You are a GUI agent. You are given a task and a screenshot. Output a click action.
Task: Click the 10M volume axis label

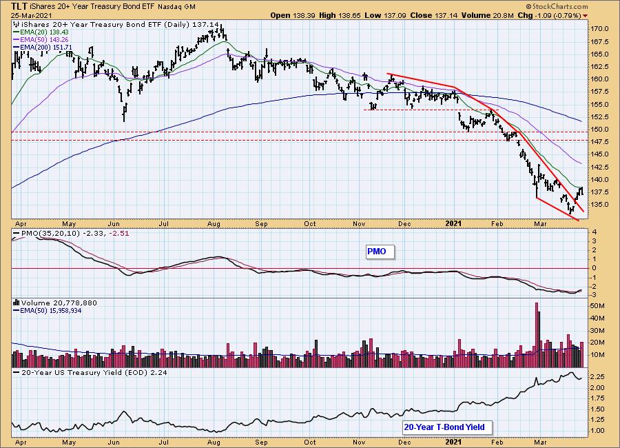tap(597, 354)
